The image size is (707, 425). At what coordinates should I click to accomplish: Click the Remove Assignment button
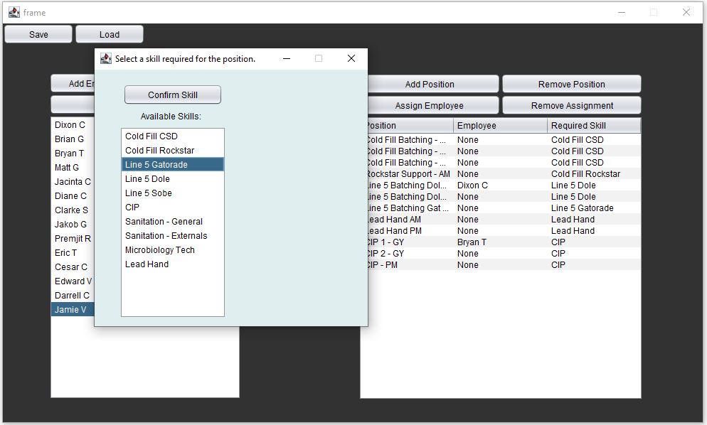pos(572,105)
